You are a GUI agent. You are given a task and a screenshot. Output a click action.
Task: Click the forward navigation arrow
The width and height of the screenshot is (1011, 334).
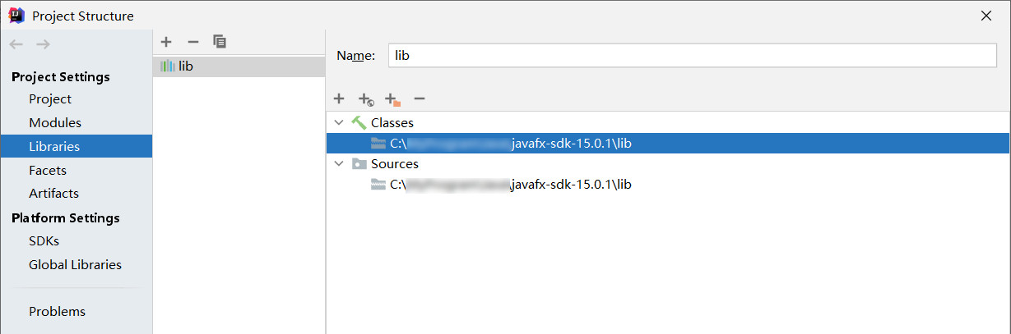[44, 44]
